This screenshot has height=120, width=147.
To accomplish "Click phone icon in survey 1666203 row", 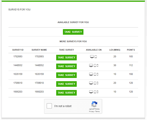I will [x=97, y=92].
